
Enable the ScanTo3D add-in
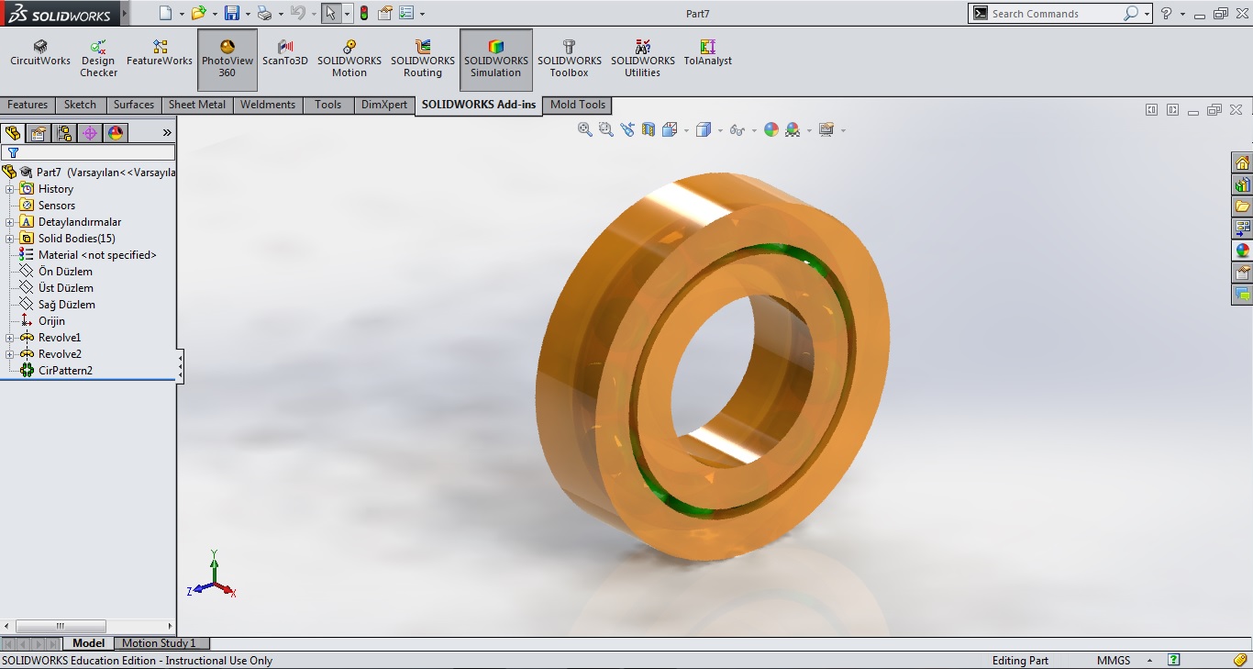pos(285,53)
